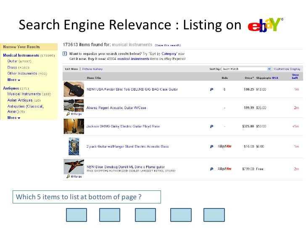This screenshot has width=306, height=229.
Task: Click the Narrow Your Results header
Action: pos(21,47)
